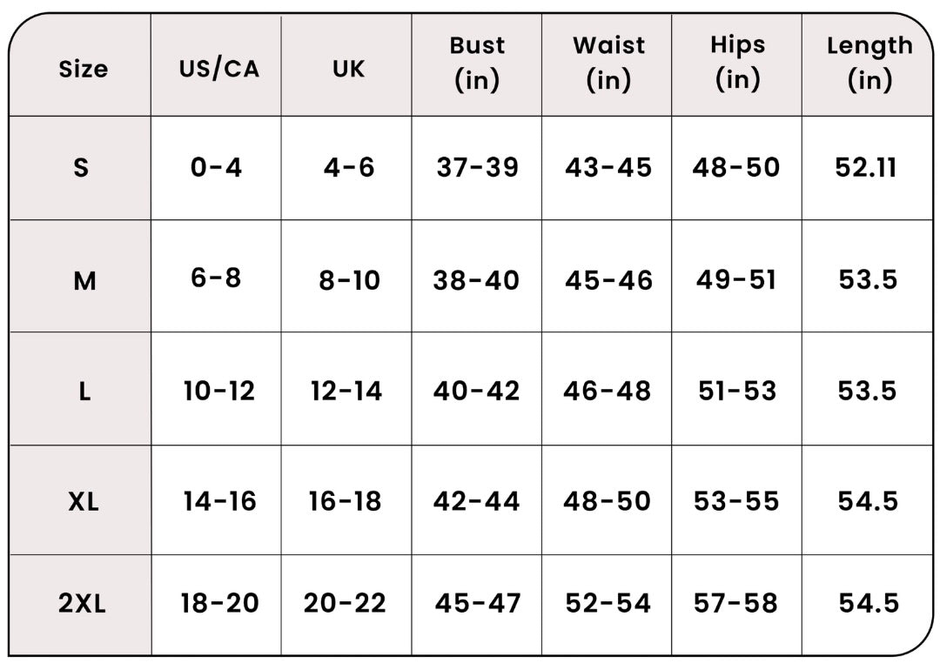Click the 18-20 US/CA cell
This screenshot has height=670, width=940.
point(219,603)
